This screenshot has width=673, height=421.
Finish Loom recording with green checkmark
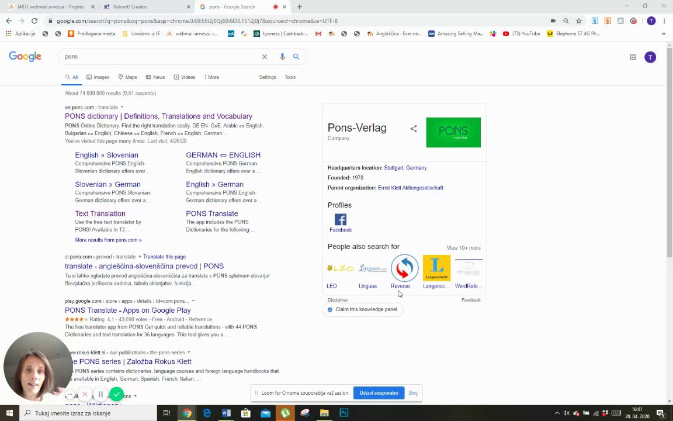pos(116,394)
